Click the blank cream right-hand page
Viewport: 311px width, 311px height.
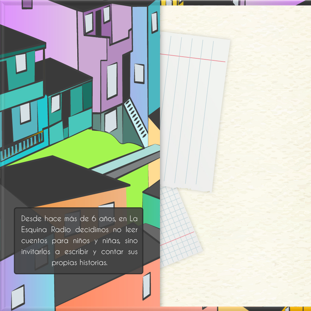pos(268,154)
